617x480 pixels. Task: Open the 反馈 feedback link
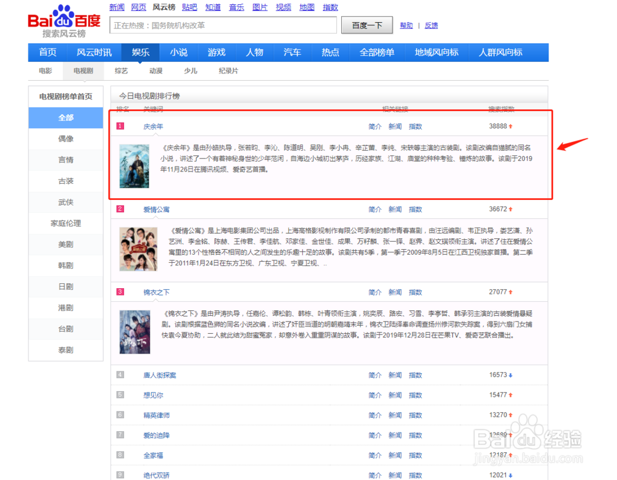pos(431,25)
